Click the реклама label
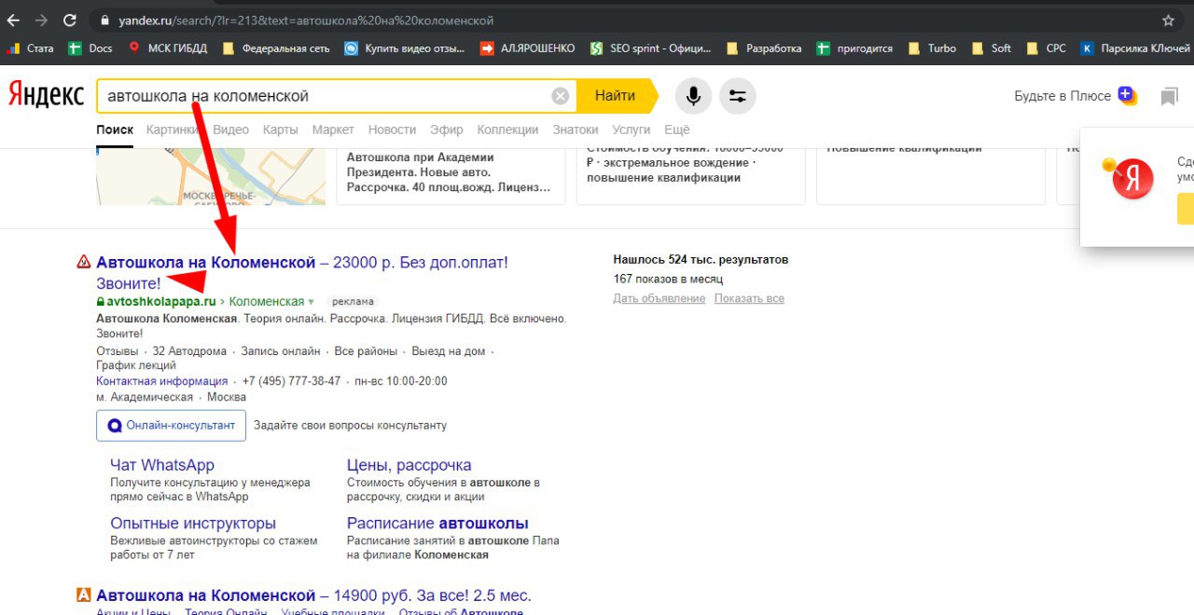The width and height of the screenshot is (1194, 615). click(353, 302)
